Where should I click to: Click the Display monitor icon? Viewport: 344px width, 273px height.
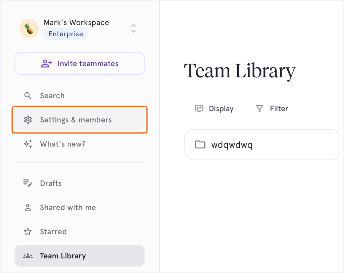[x=199, y=109]
